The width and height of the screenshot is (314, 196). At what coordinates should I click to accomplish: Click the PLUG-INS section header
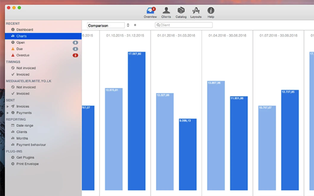[14, 152]
